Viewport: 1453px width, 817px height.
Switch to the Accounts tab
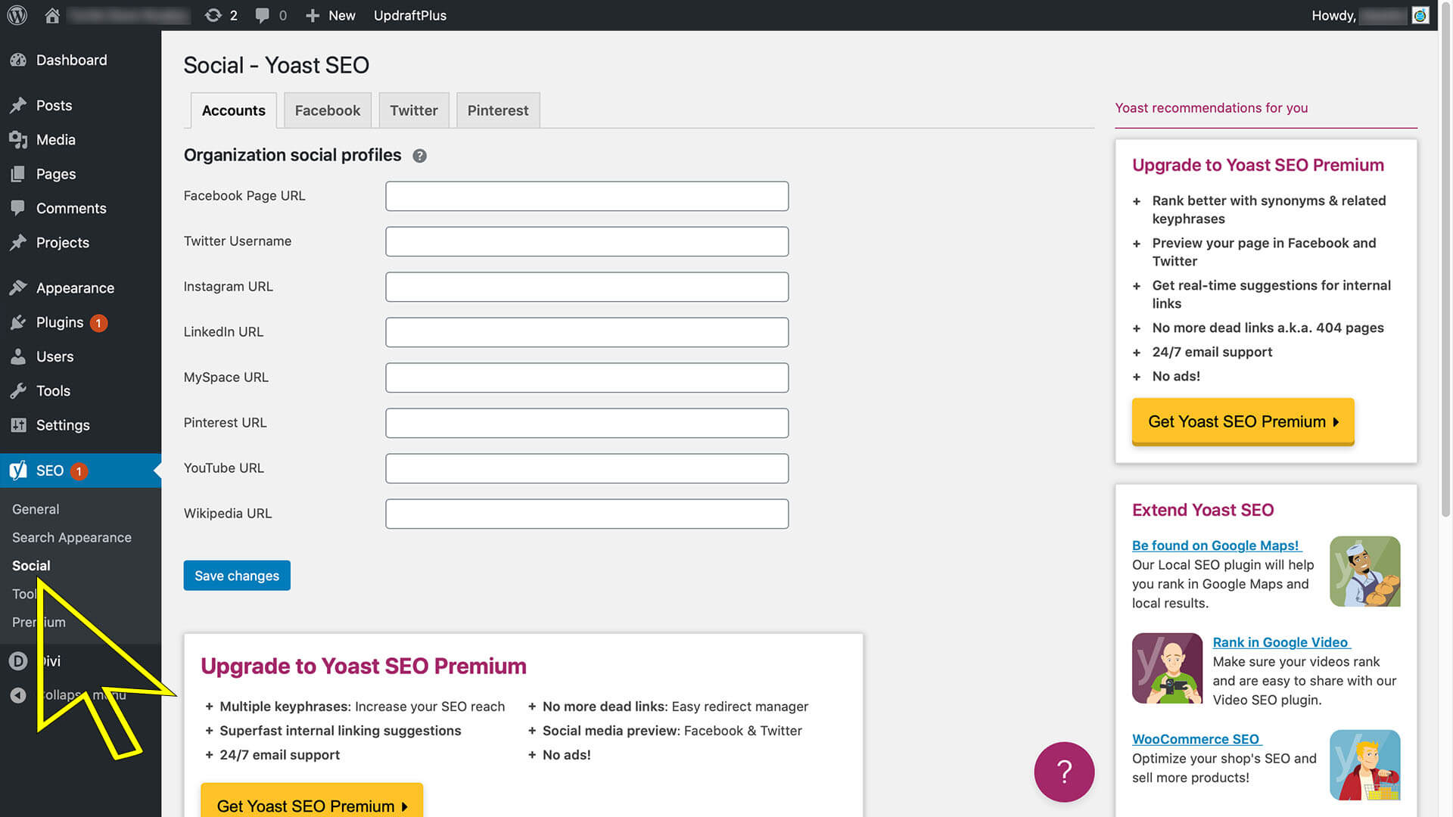click(x=233, y=110)
